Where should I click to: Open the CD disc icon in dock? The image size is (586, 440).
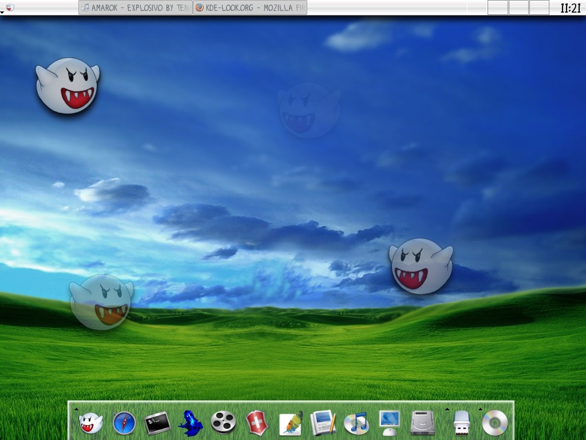click(x=495, y=423)
